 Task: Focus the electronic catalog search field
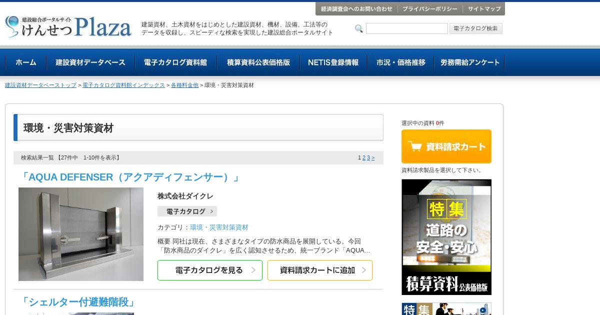(406, 28)
